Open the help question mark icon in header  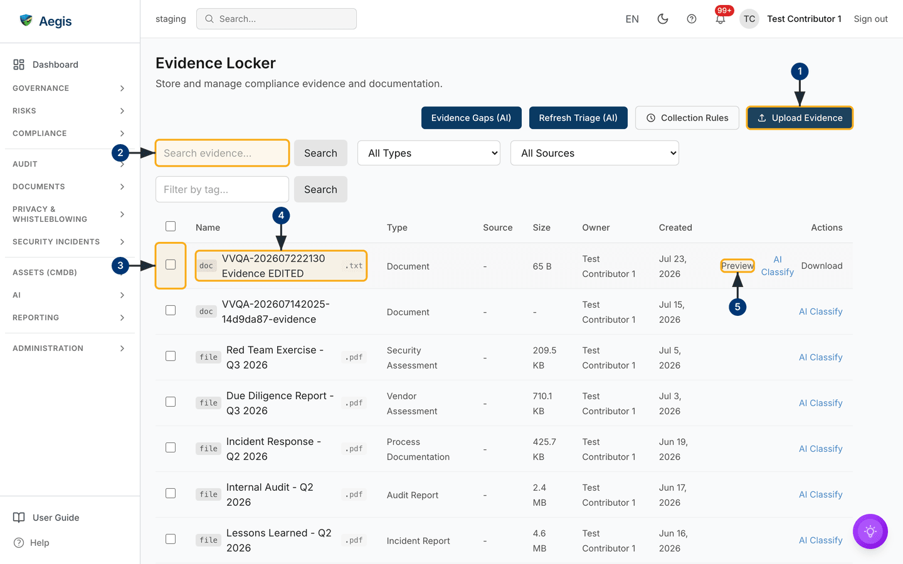pos(691,19)
